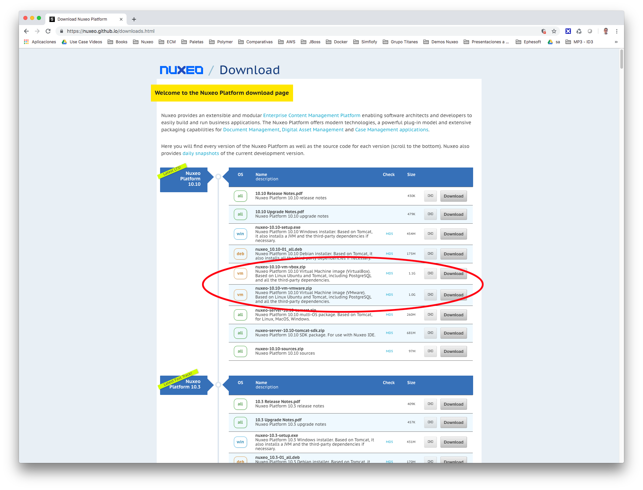Open the blue extension icon in the toolbar
The image size is (643, 490).
point(568,31)
